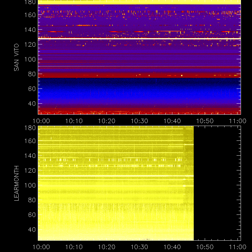Select the 120 tick label on San Vito axis
This screenshot has height=252, width=252.
[x=30, y=44]
